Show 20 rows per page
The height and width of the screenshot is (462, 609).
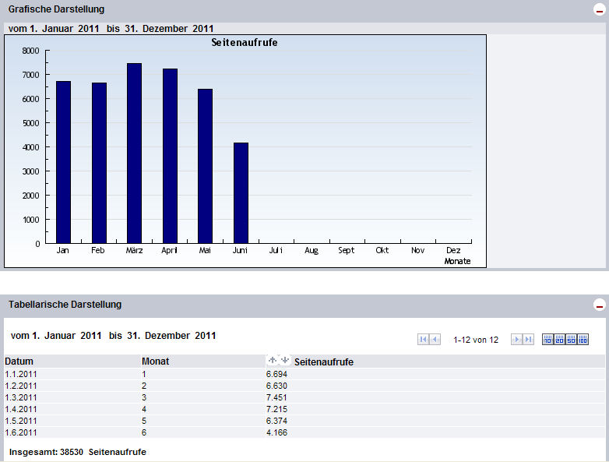[559, 340]
